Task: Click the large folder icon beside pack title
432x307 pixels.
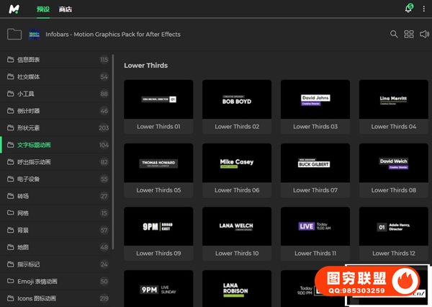Action: click(14, 34)
